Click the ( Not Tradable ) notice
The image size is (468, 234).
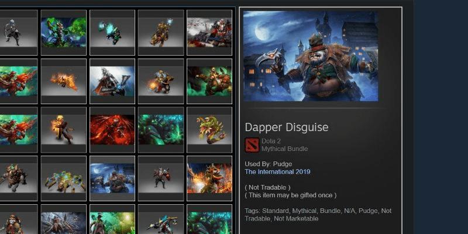click(x=267, y=187)
